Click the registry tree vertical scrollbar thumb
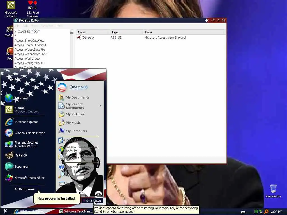 click(72, 33)
